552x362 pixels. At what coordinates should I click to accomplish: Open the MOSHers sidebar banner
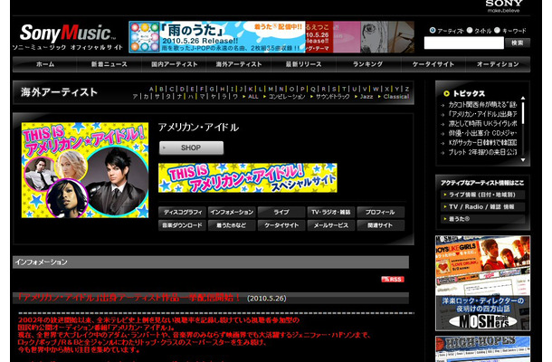pyautogui.click(x=482, y=283)
